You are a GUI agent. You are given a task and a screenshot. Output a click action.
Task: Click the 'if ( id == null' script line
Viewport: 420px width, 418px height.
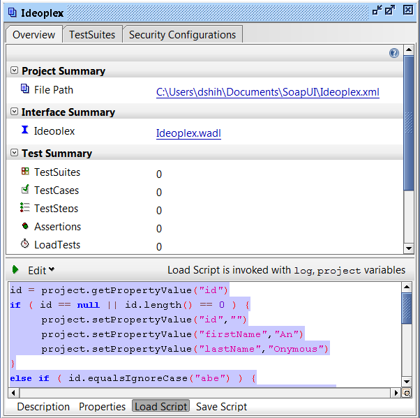[x=130, y=305]
